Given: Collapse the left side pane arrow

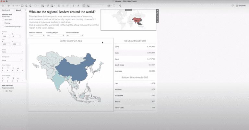Looking at the screenshot, I should 26,10.
